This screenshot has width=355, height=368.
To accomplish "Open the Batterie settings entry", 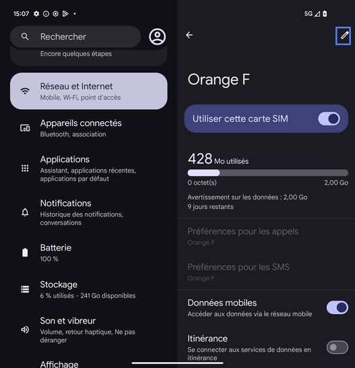I will 89,253.
